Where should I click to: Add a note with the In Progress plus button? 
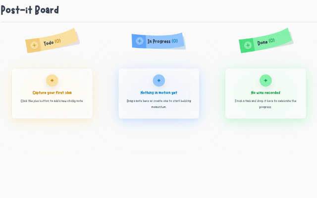(x=140, y=41)
